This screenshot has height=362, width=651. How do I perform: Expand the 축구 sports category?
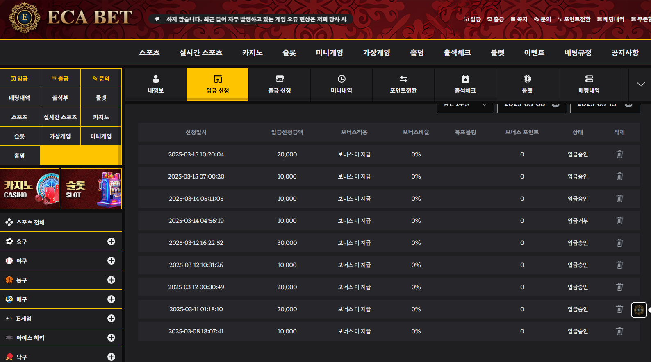pyautogui.click(x=111, y=242)
